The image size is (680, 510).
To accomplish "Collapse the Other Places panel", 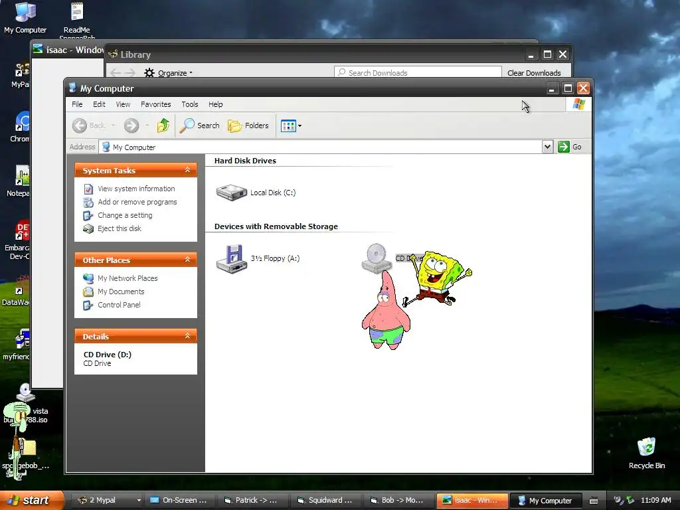I will pos(187,260).
